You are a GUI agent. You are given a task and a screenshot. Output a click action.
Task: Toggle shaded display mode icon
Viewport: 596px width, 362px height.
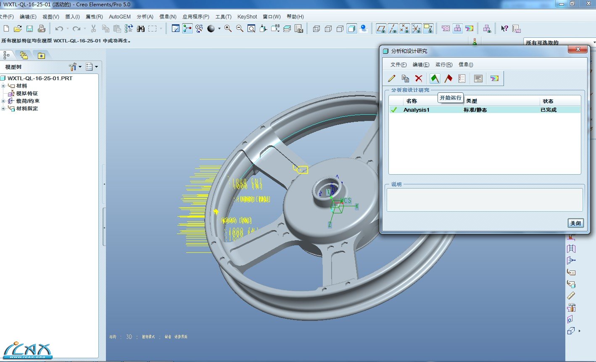point(352,29)
